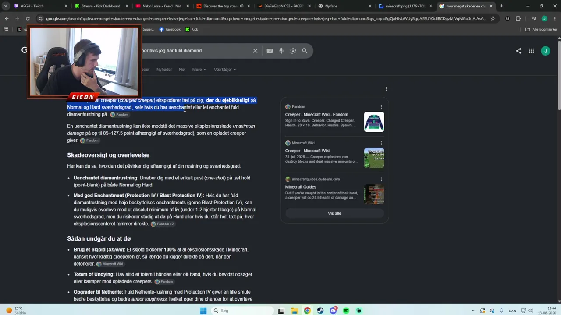Open Minecraft Guides card thumbnail
The width and height of the screenshot is (561, 315).
374,194
